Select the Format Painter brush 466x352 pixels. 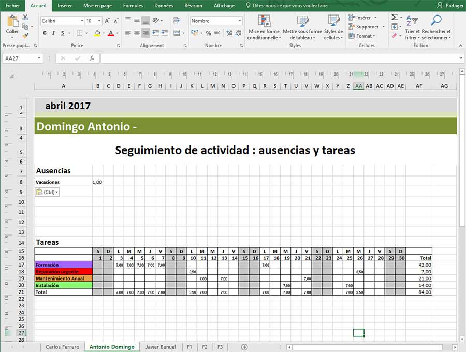pyautogui.click(x=25, y=36)
